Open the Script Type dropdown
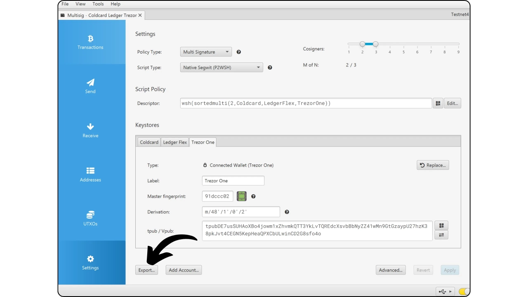 click(222, 67)
